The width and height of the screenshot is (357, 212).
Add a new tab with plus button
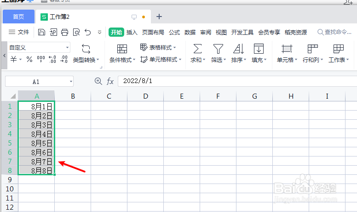pos(159,17)
